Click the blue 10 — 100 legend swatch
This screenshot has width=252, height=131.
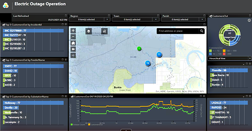[210, 54]
